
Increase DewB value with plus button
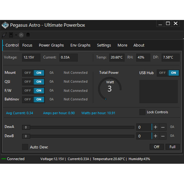(x=155, y=136)
